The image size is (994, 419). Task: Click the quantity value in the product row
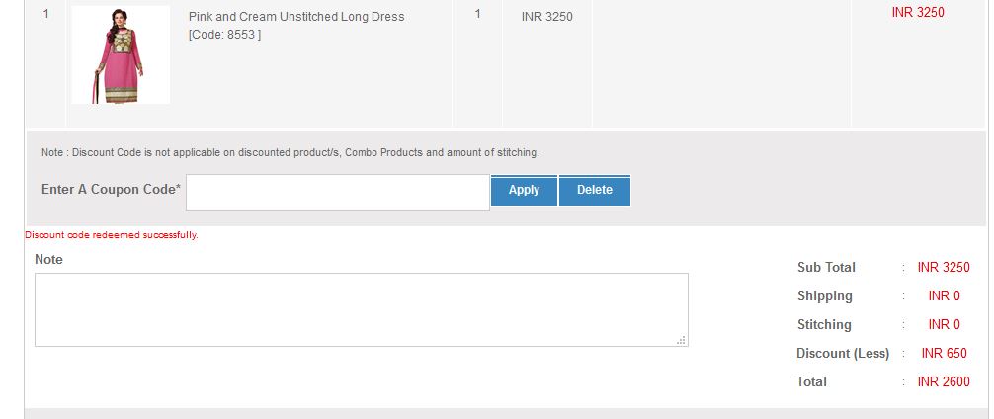tap(478, 15)
